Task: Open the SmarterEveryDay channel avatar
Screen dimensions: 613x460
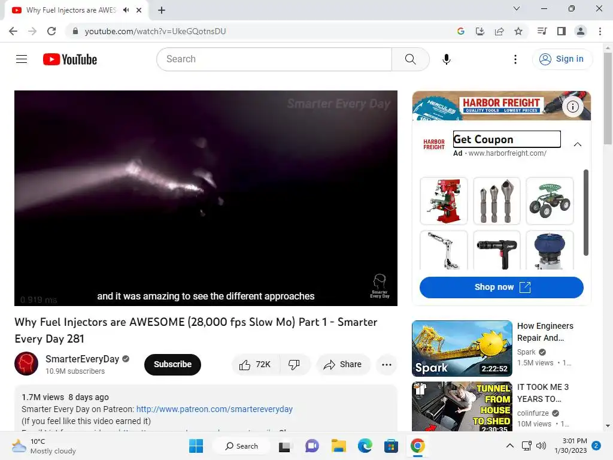Action: (x=26, y=364)
